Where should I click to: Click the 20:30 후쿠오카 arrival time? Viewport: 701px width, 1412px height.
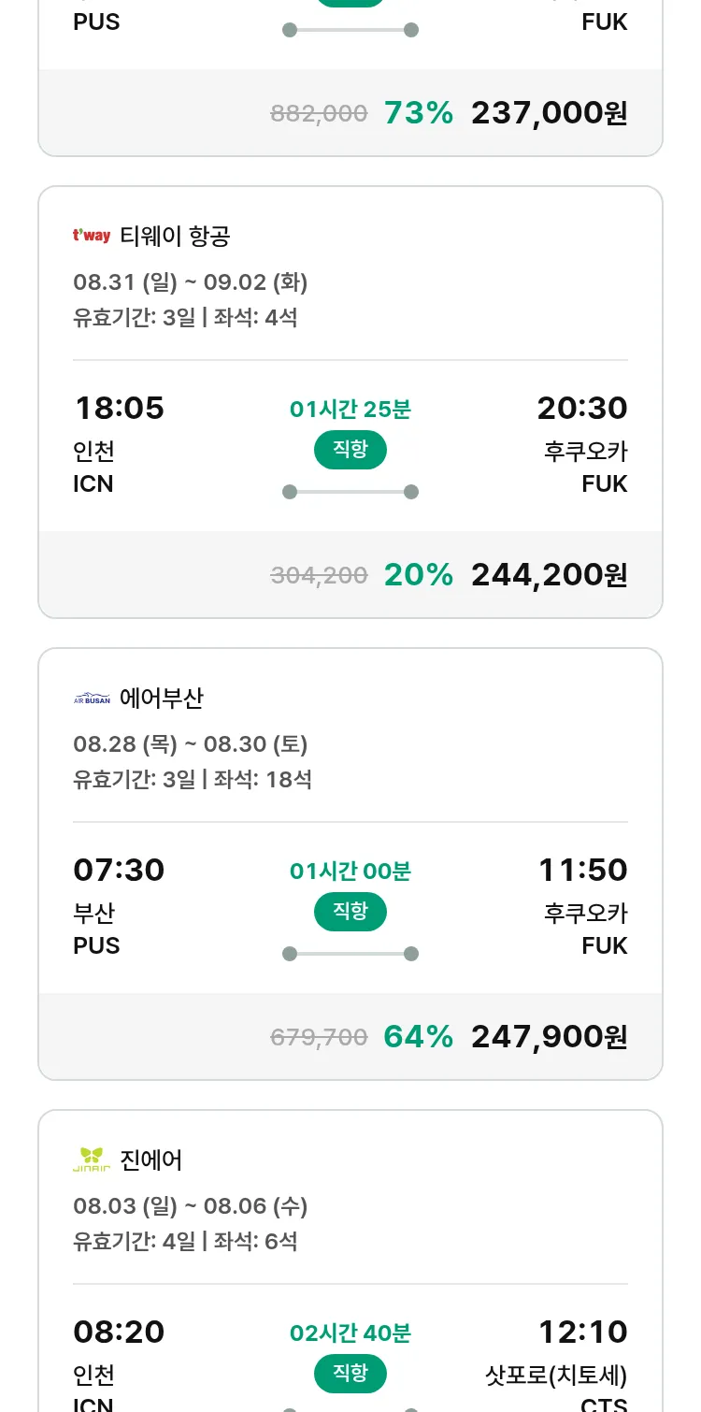click(x=582, y=409)
